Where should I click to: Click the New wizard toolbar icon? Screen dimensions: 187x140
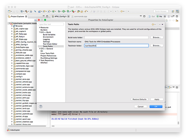pos(9,11)
